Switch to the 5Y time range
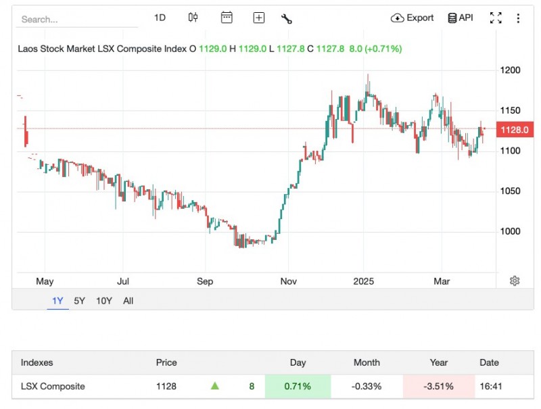Screen dimensions: 541x409 click(x=79, y=301)
